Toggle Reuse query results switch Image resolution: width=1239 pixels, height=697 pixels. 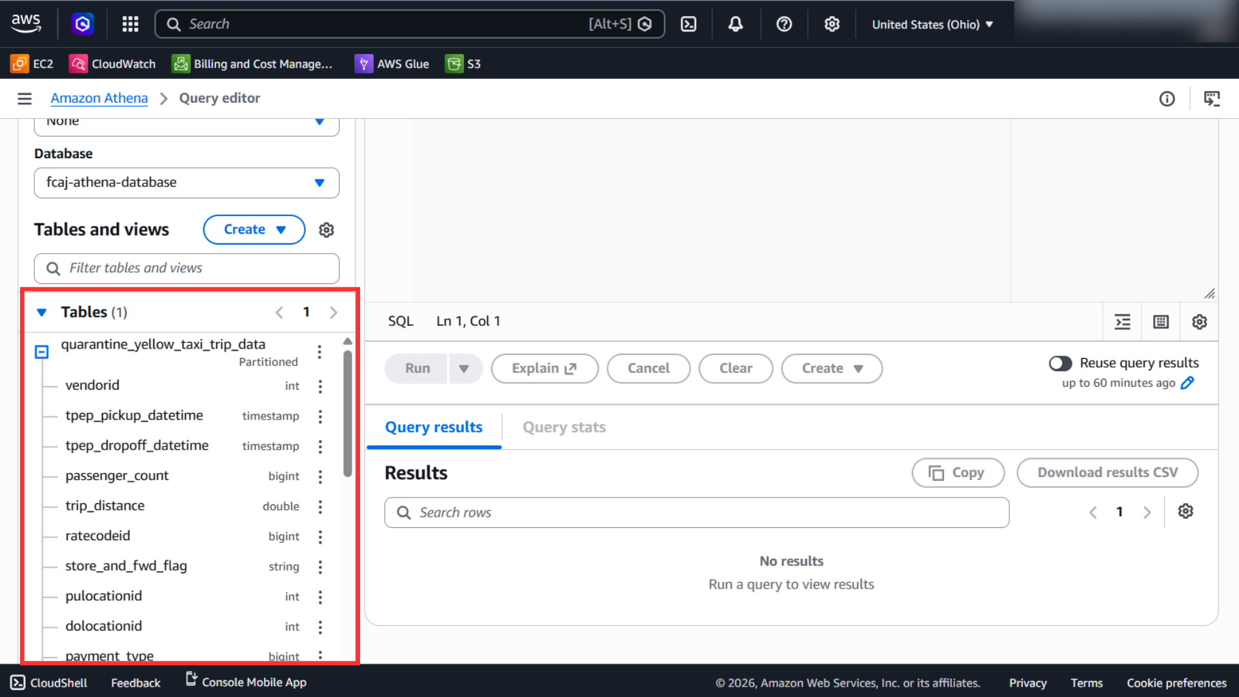coord(1060,363)
